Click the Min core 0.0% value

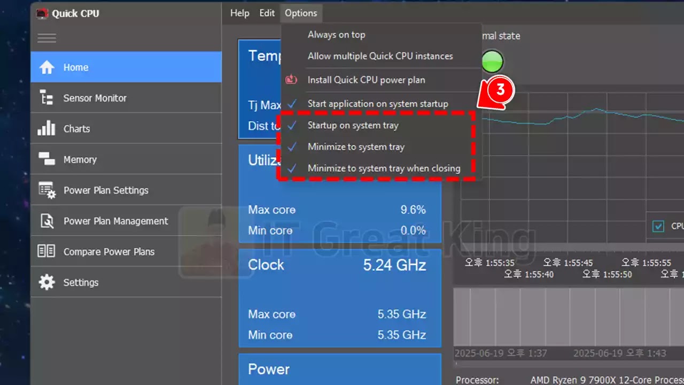(413, 231)
